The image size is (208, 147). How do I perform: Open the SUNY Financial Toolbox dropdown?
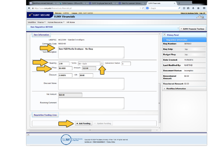[x=193, y=29]
